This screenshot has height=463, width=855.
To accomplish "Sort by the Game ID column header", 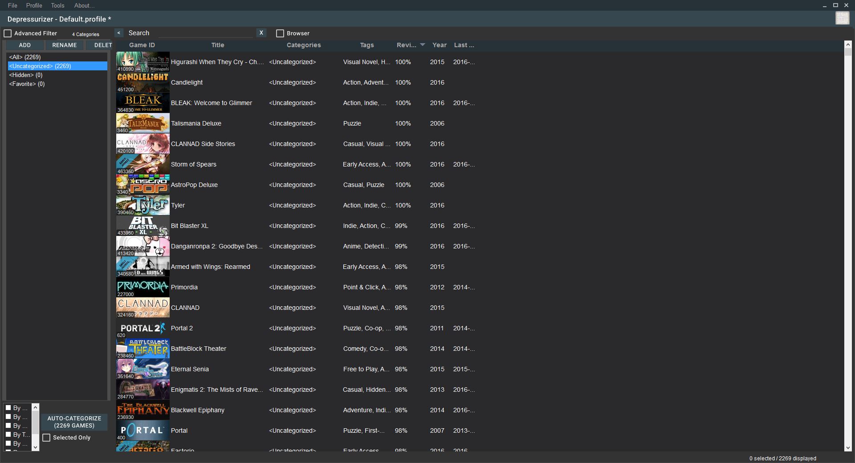I will pyautogui.click(x=142, y=45).
